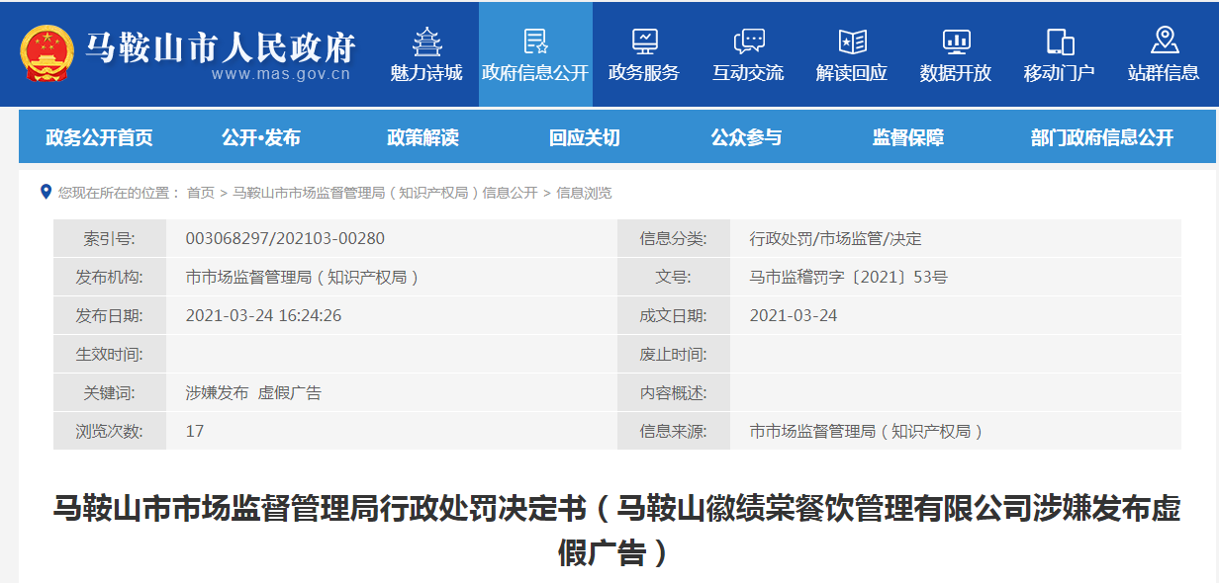
Task: Switch to 公众参与 tab
Action: click(x=746, y=137)
